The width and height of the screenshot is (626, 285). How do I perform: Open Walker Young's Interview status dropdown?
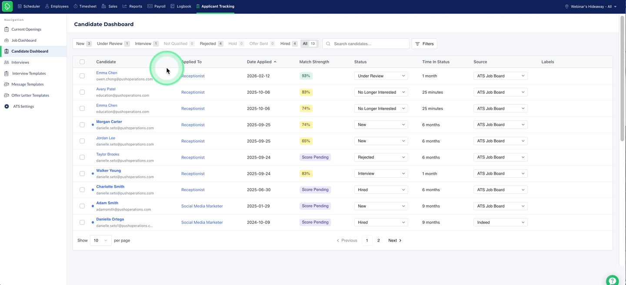(381, 174)
